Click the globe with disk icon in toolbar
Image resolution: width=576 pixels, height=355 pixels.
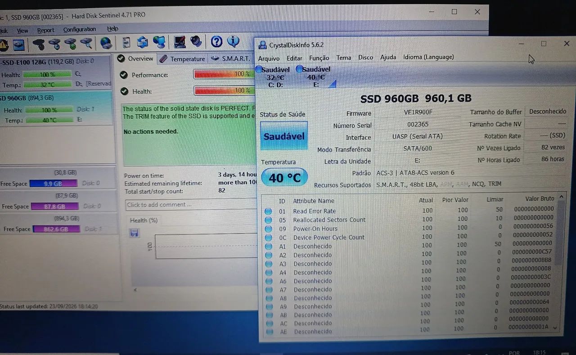pos(106,43)
